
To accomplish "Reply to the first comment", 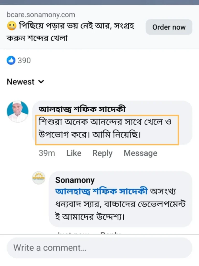I will coord(102,153).
